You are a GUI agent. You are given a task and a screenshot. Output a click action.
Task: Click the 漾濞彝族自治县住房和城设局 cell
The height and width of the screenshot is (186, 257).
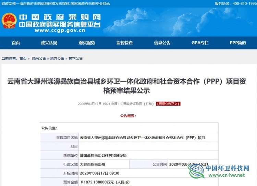point(148,156)
